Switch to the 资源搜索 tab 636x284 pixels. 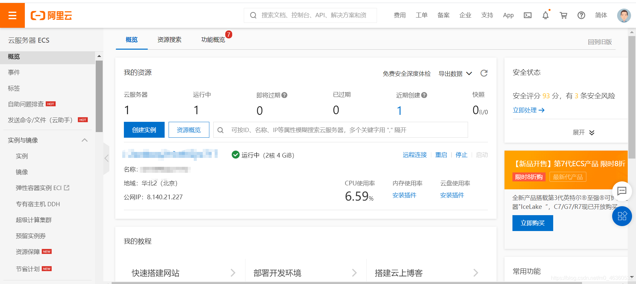[169, 40]
